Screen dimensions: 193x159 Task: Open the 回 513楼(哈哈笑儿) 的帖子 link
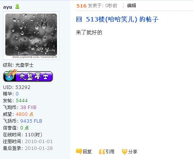pyautogui.click(x=117, y=19)
